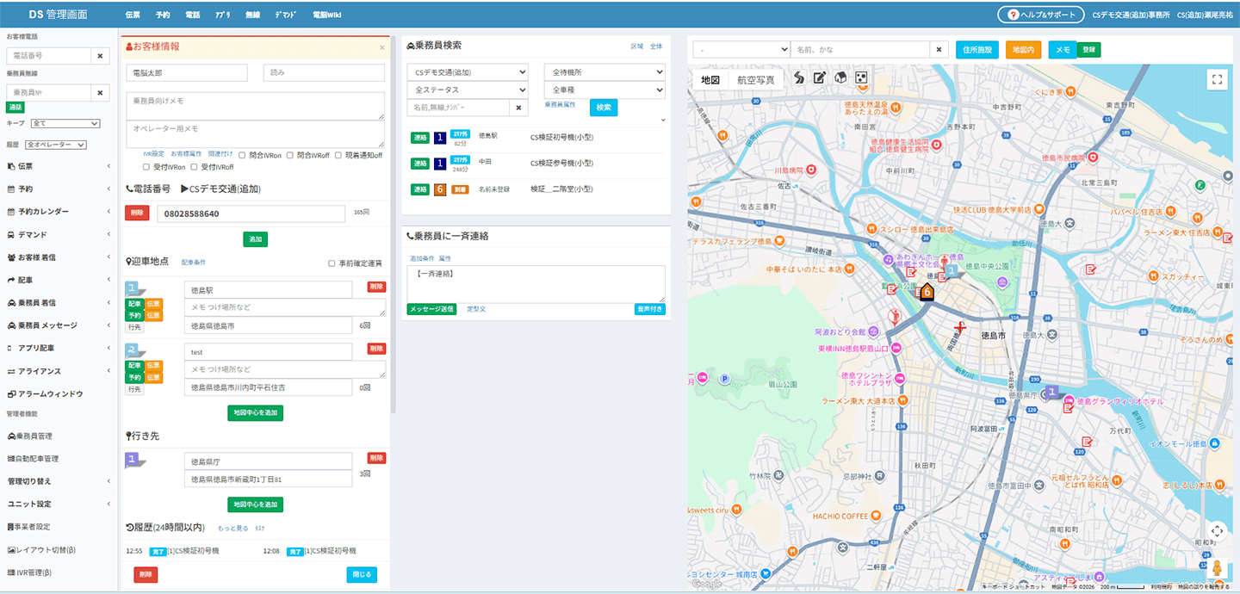1240x594 pixels.
Task: Enable the 問合IVRon checkbox
Action: [x=243, y=155]
